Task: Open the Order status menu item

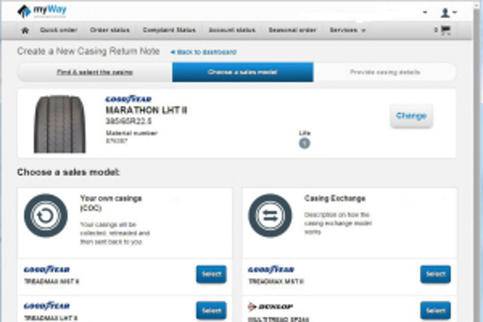Action: 109,30
